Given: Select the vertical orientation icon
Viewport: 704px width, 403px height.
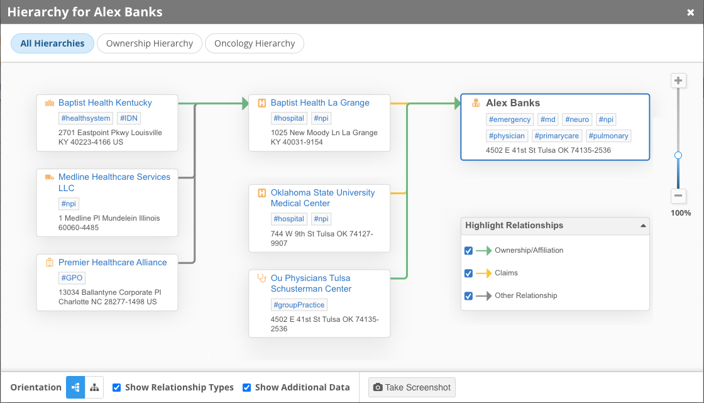Looking at the screenshot, I should [94, 387].
